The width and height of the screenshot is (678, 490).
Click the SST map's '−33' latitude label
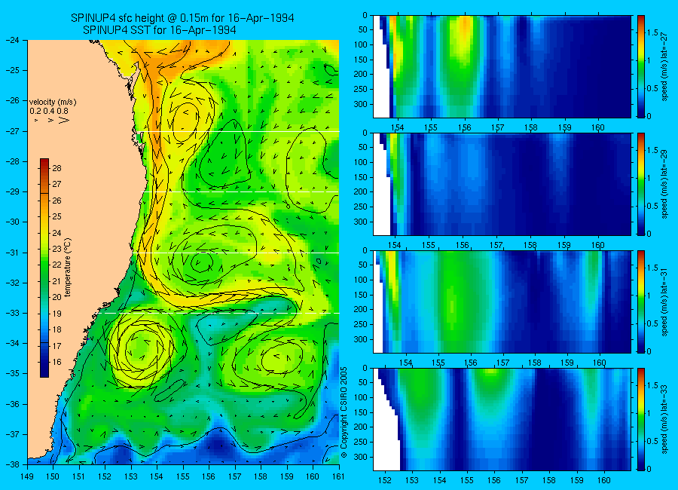14,313
